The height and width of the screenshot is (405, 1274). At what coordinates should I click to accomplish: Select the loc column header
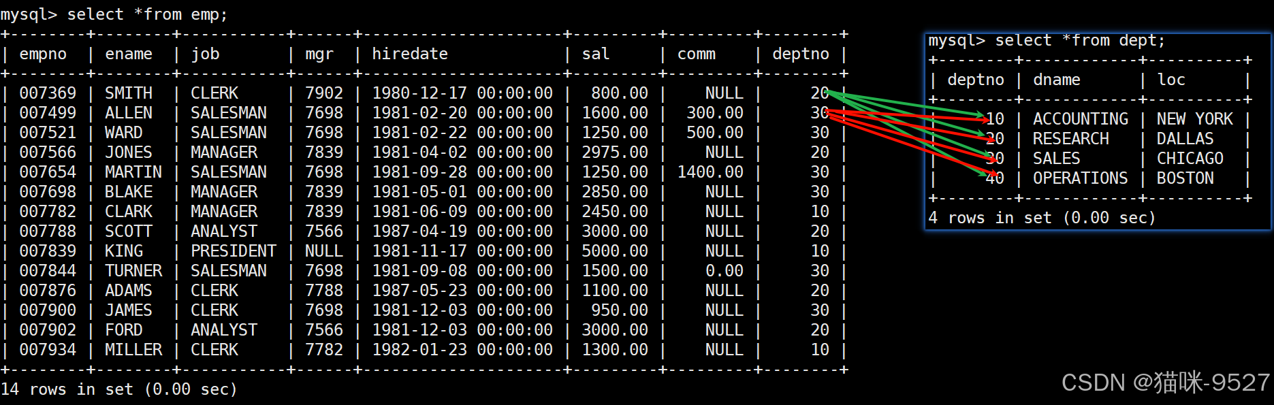(1171, 80)
